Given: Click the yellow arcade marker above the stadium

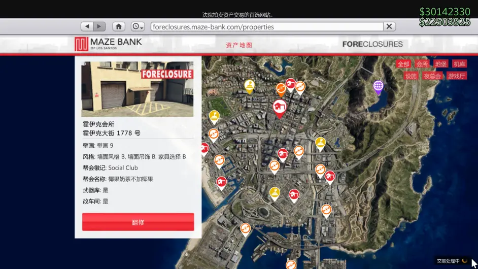Looking at the screenshot, I should coord(275,194).
